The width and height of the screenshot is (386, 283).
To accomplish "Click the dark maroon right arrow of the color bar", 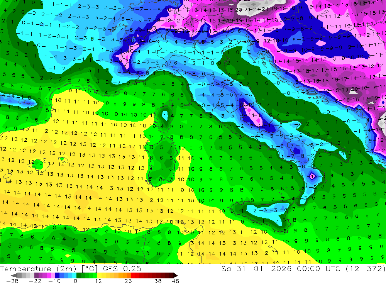I will (x=175, y=276).
